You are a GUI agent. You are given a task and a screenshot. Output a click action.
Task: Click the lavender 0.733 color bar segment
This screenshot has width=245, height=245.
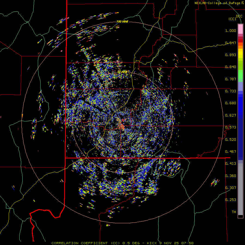coord(240,87)
